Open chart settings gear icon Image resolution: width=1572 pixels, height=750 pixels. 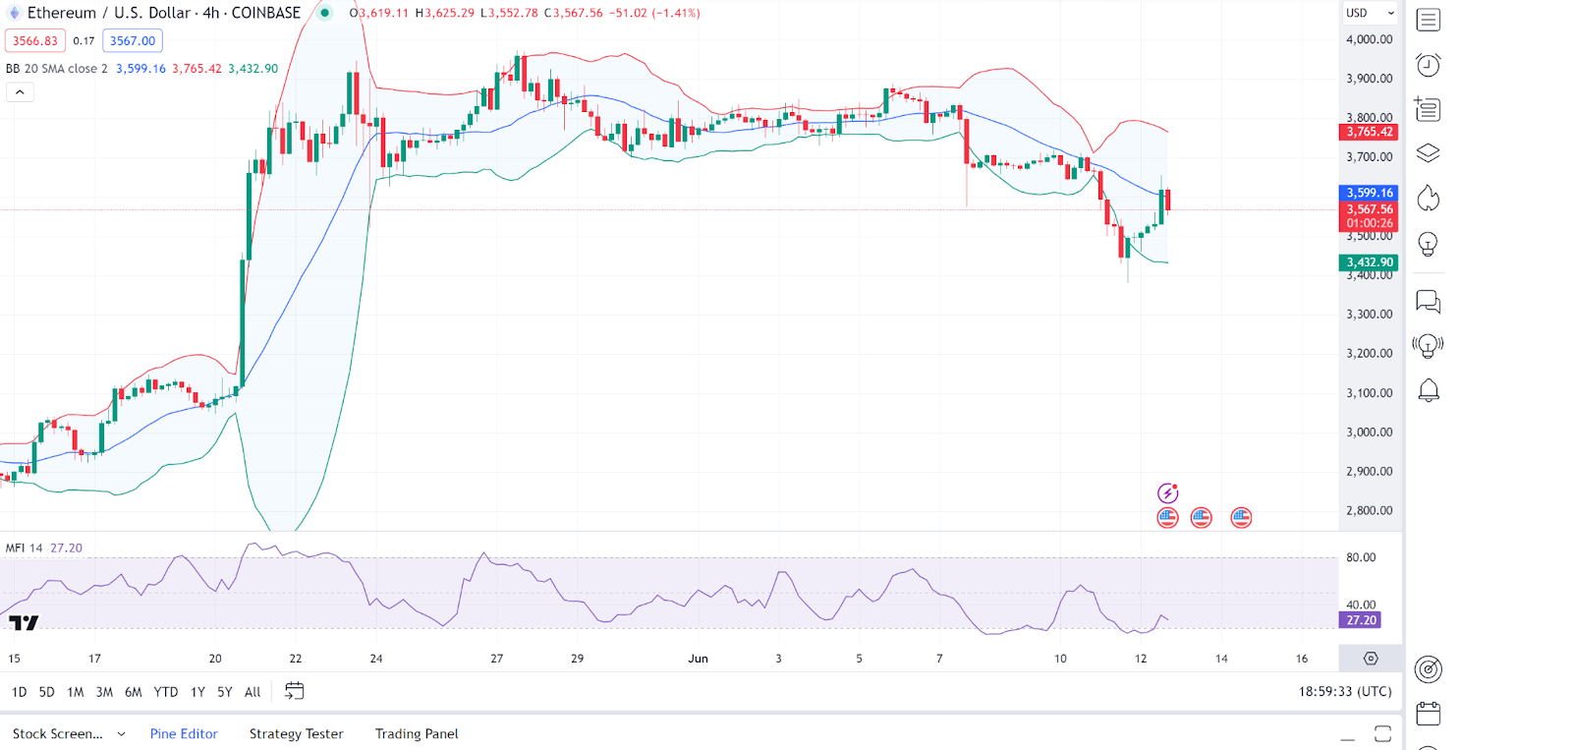[1371, 659]
